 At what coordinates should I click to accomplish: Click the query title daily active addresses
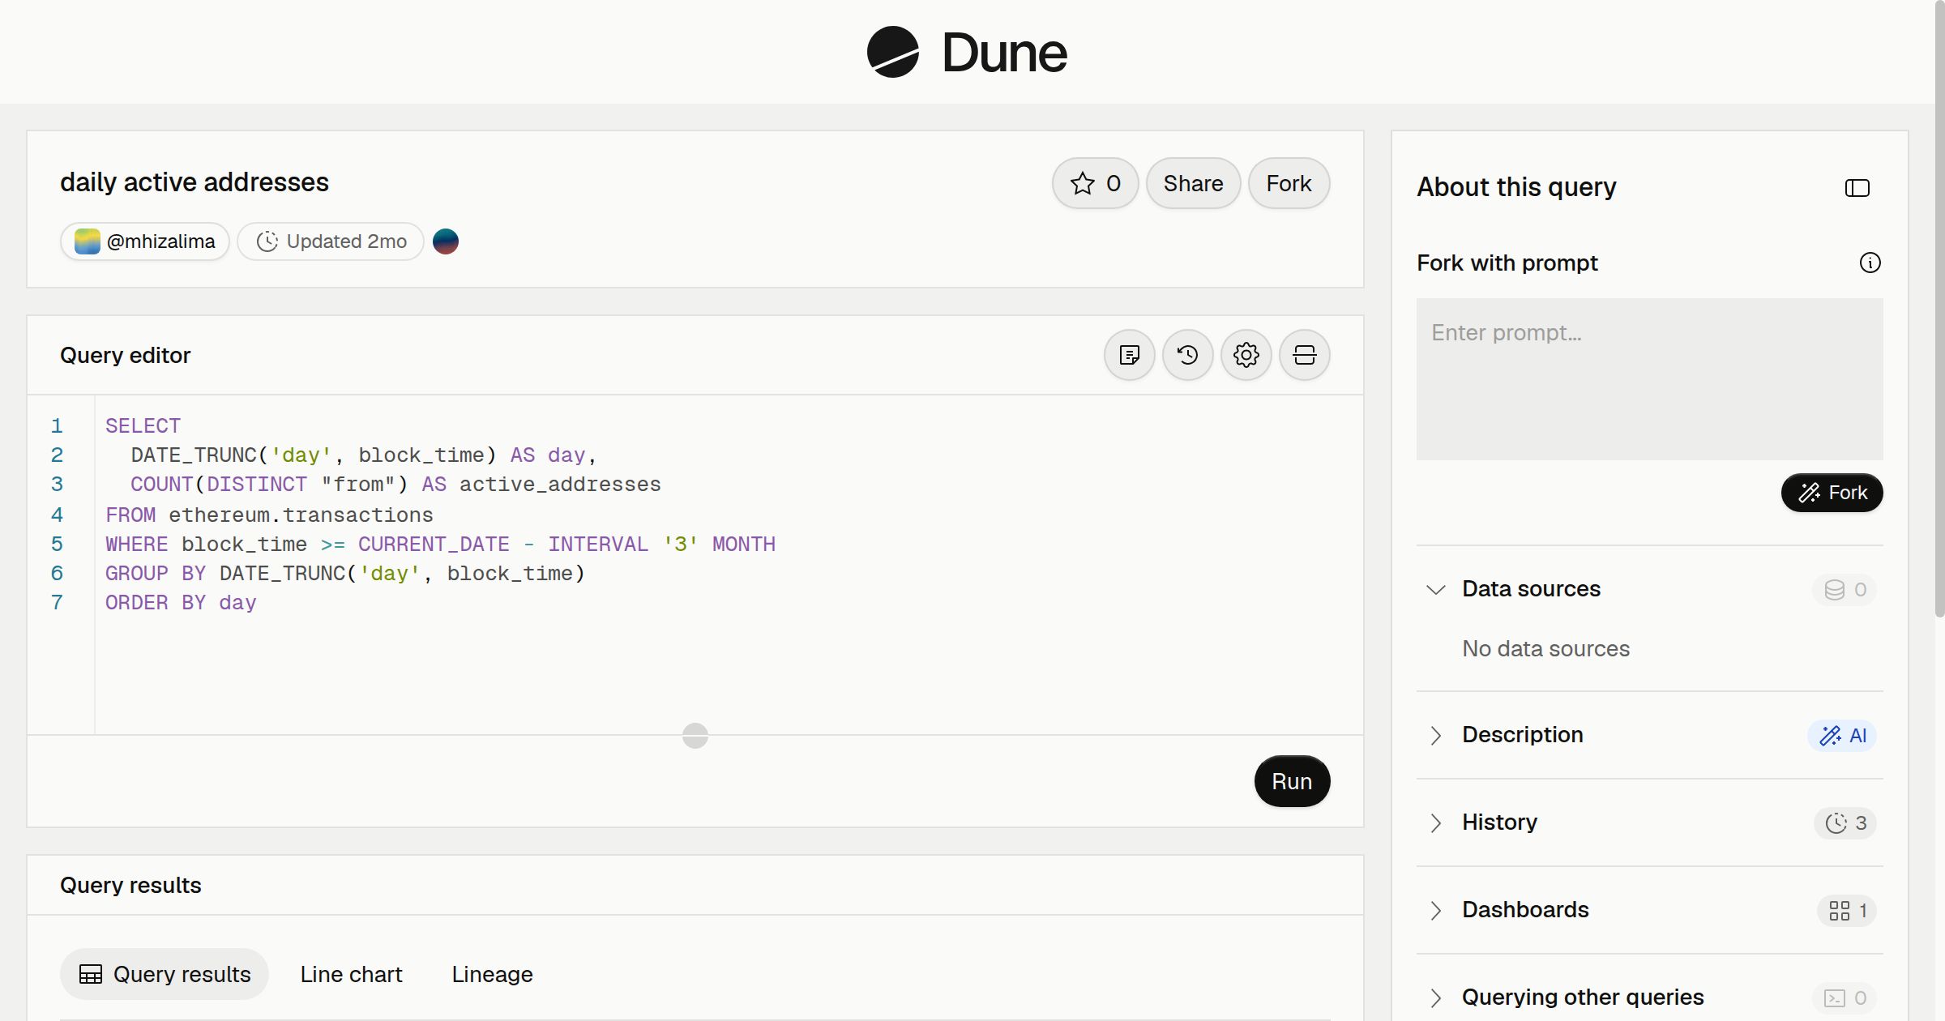(x=194, y=182)
